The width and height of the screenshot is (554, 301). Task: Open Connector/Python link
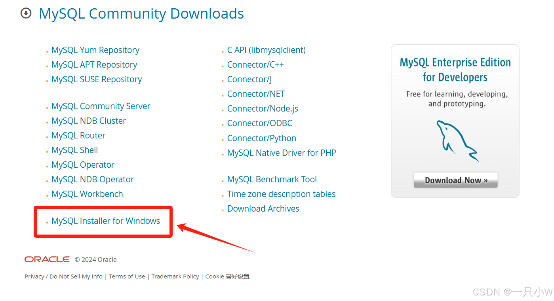[x=262, y=138]
